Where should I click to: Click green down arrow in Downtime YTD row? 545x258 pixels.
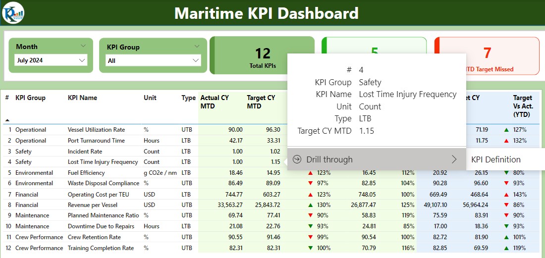pyautogui.click(x=506, y=226)
